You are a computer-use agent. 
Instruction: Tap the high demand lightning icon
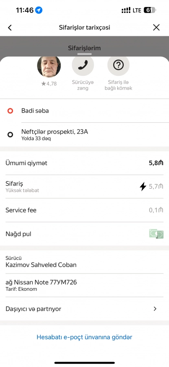pyautogui.click(x=143, y=186)
